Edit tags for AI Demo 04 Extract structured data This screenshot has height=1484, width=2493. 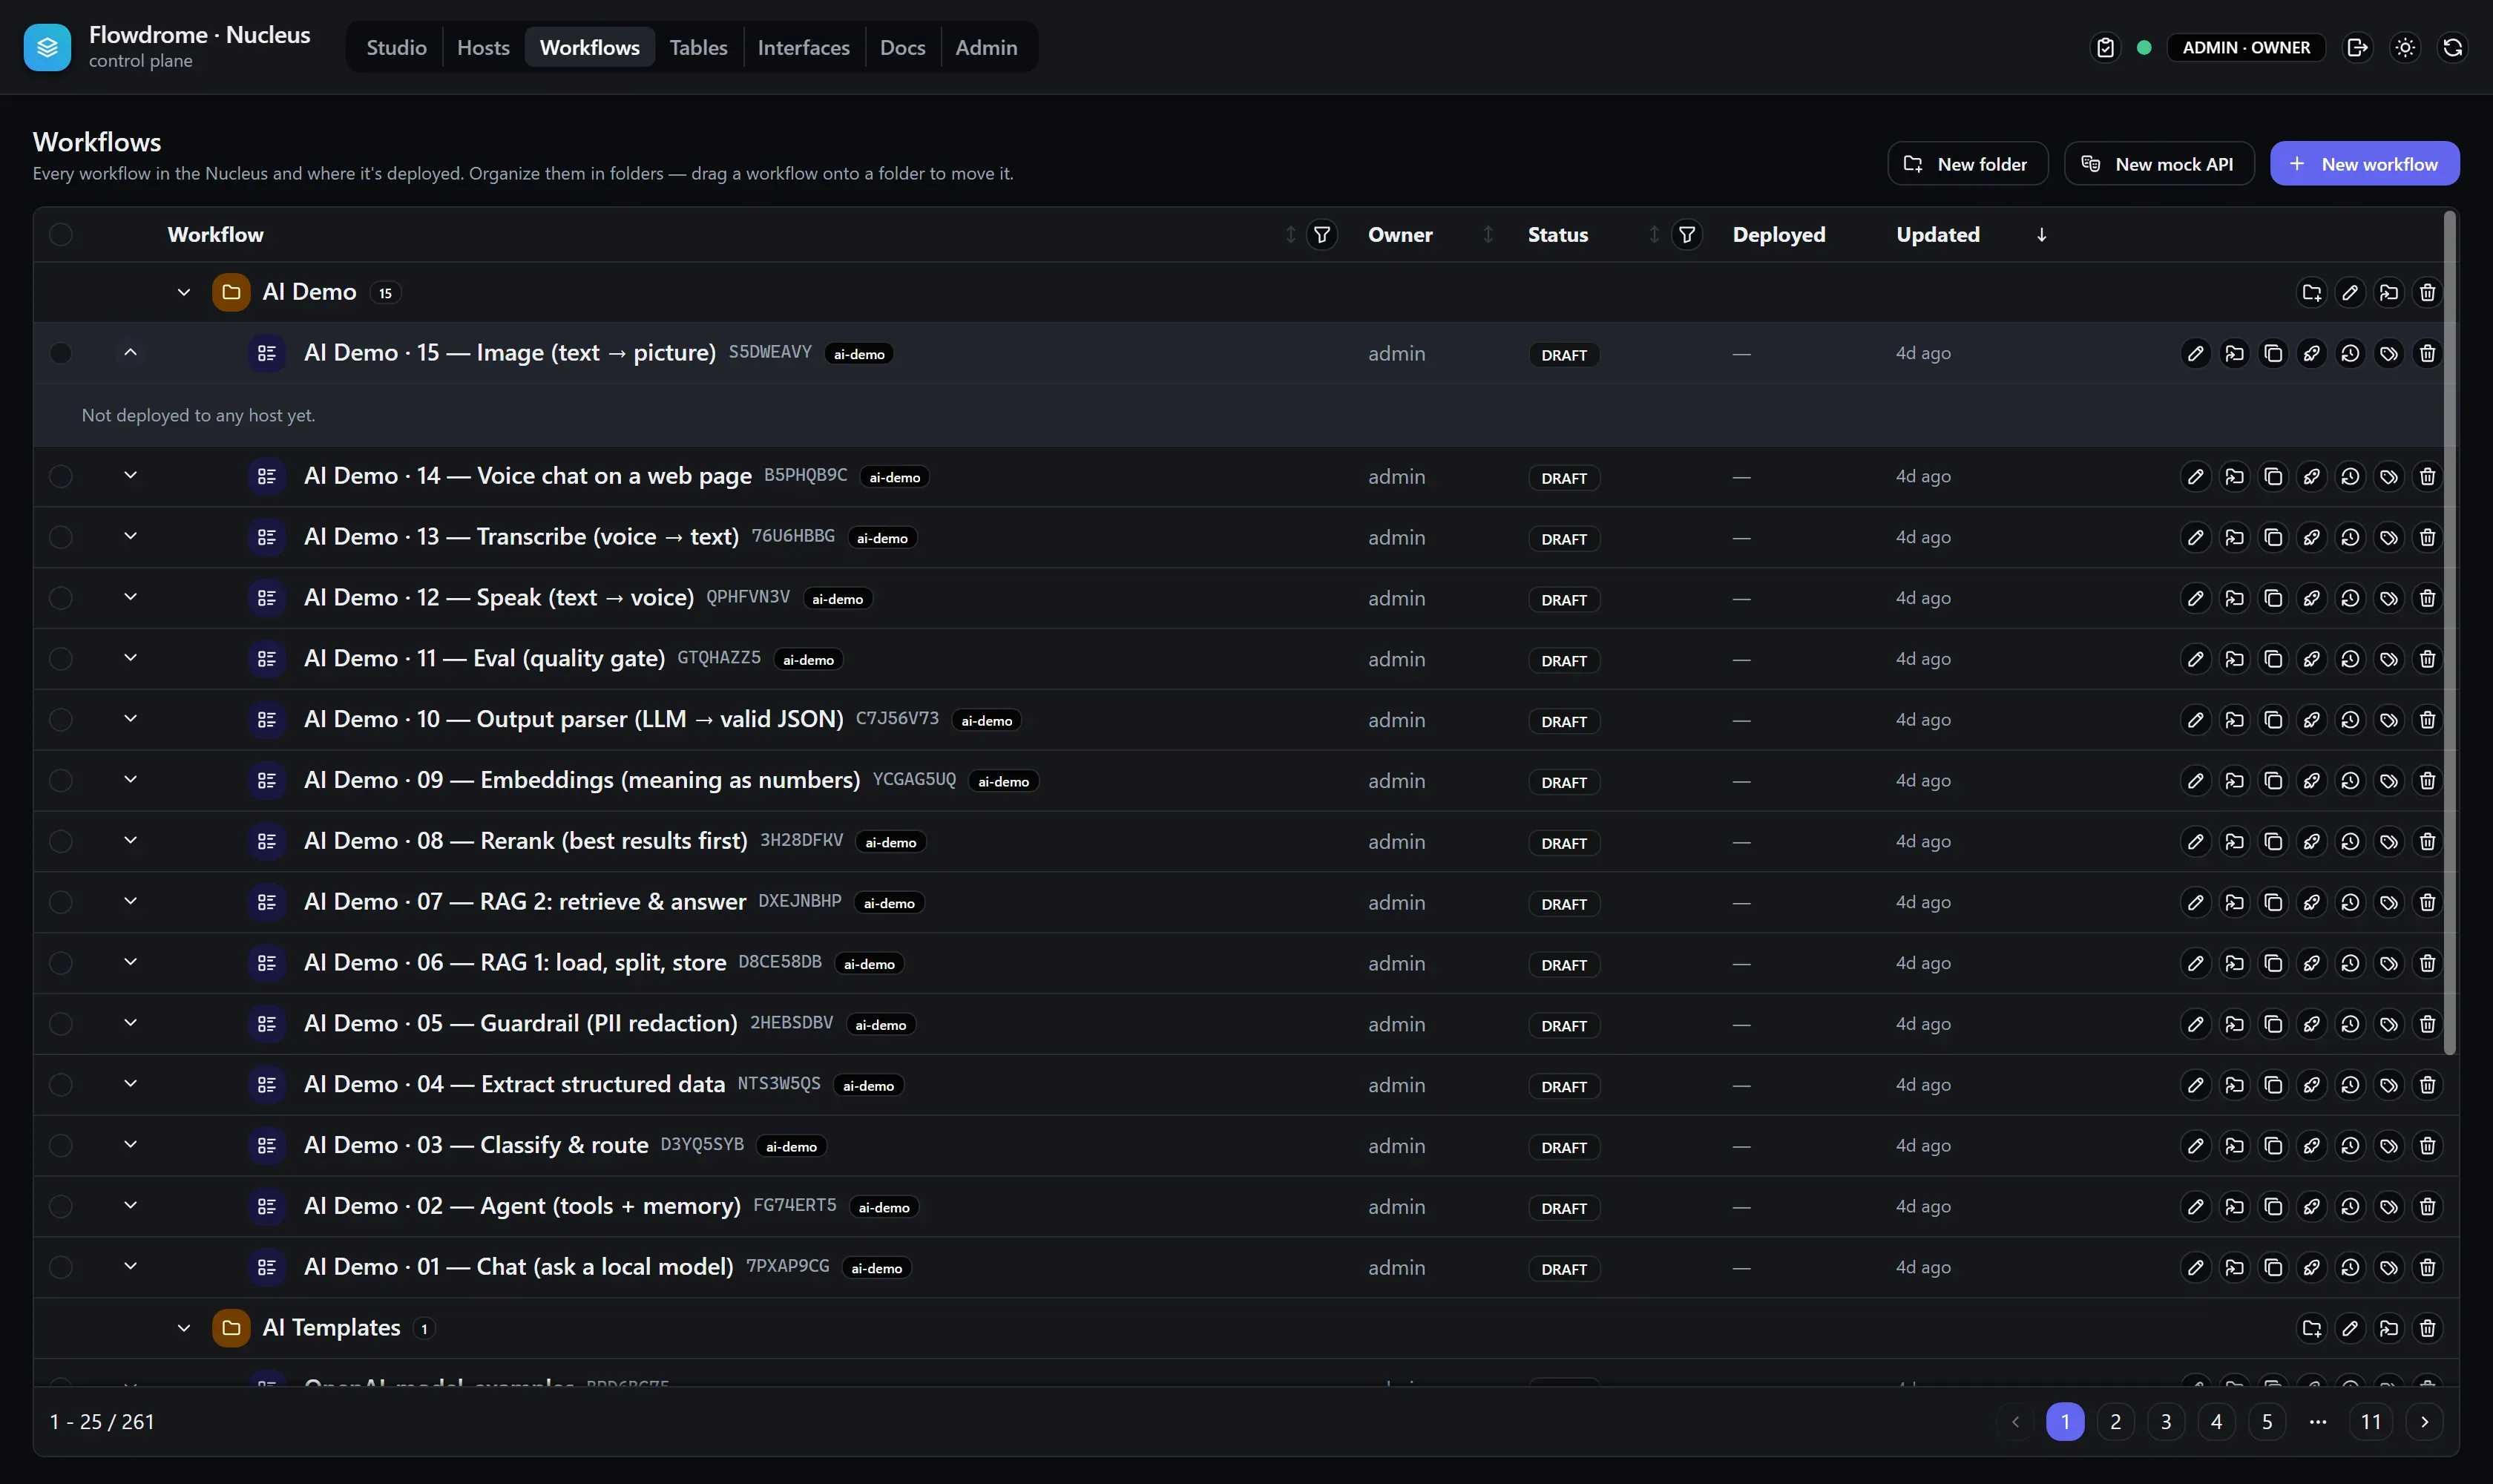pos(2388,1085)
